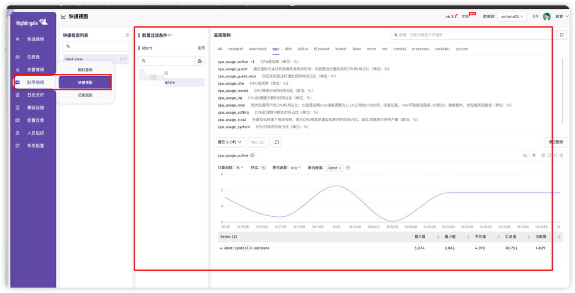
Task: Switch to the system tab
Action: (x=462, y=49)
